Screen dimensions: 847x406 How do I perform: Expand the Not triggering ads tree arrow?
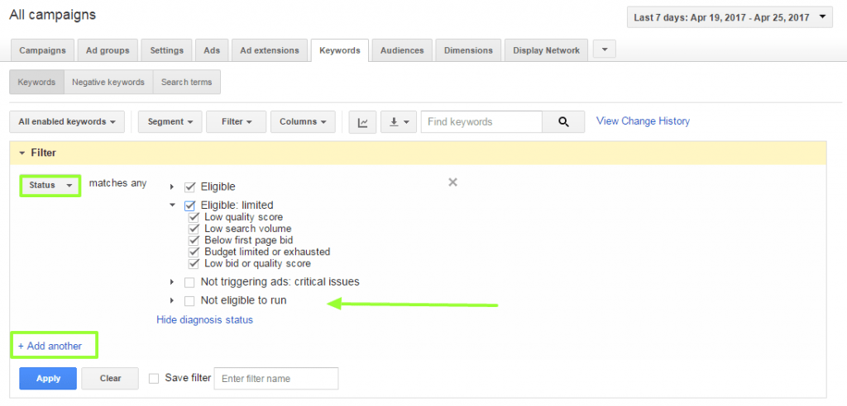tap(172, 282)
